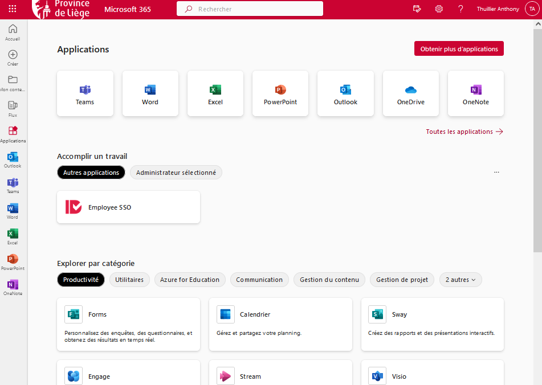Select the Utilitaires category

click(x=129, y=280)
